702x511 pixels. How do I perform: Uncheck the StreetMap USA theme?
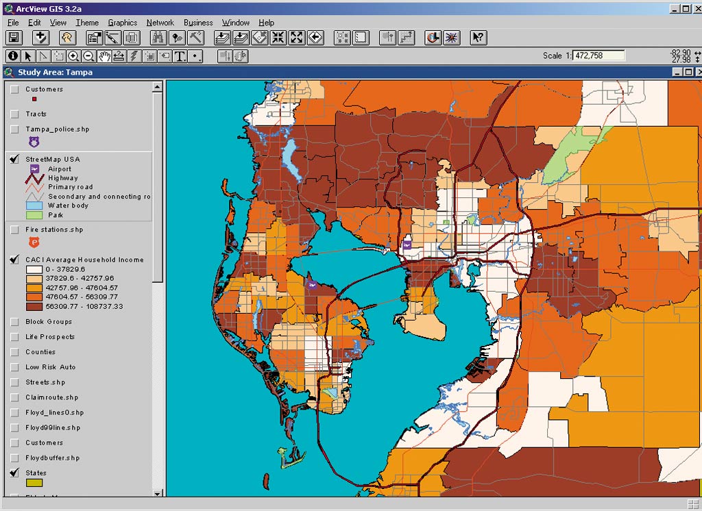click(14, 160)
